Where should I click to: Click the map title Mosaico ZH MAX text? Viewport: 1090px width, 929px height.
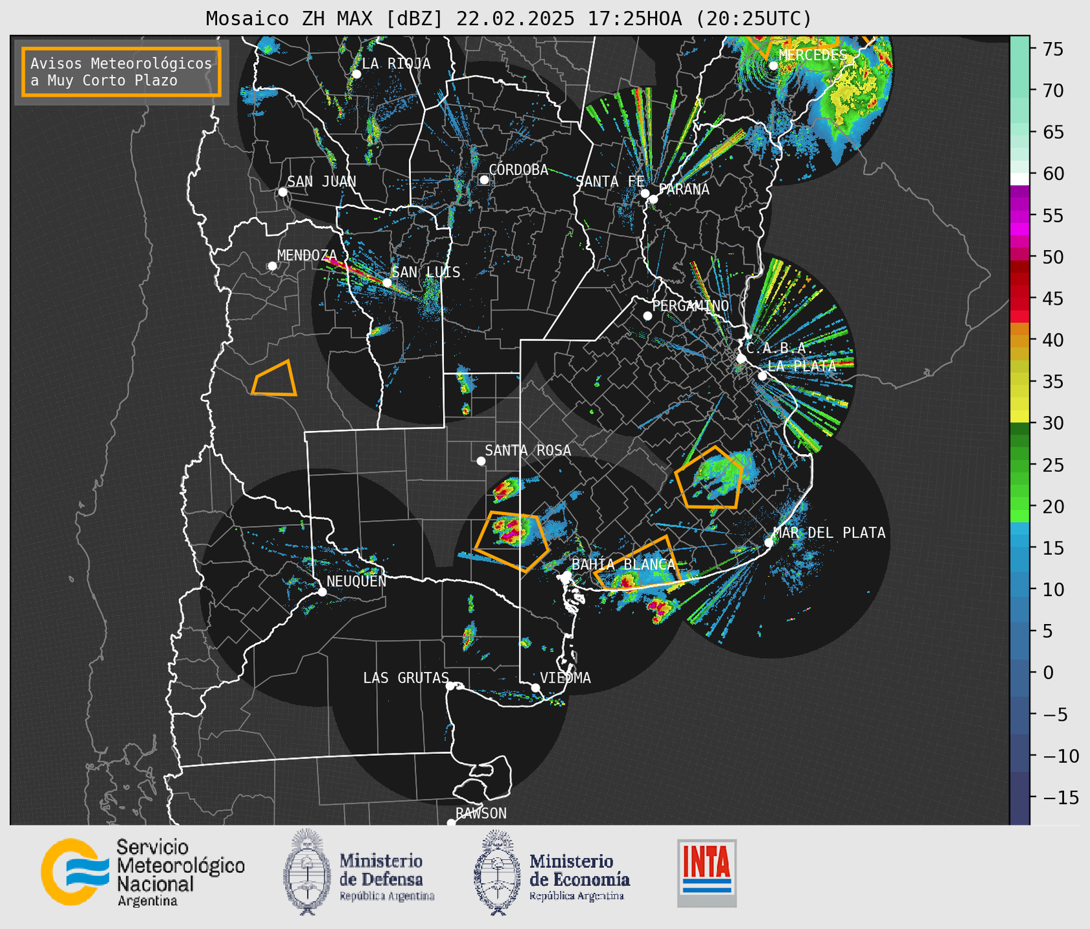coord(508,18)
